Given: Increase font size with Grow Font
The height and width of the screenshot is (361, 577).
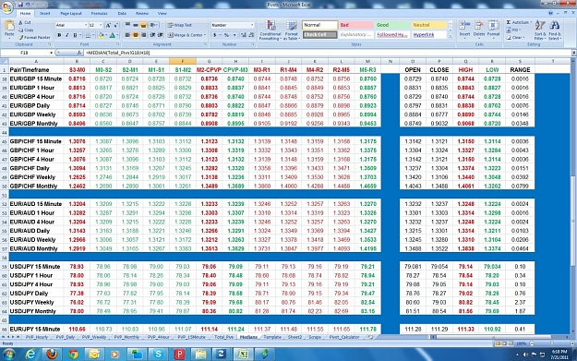Looking at the screenshot, I should (x=108, y=25).
